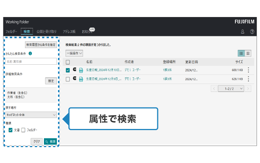Uncheck the 文書 type checkbox

pyautogui.click(x=11, y=130)
